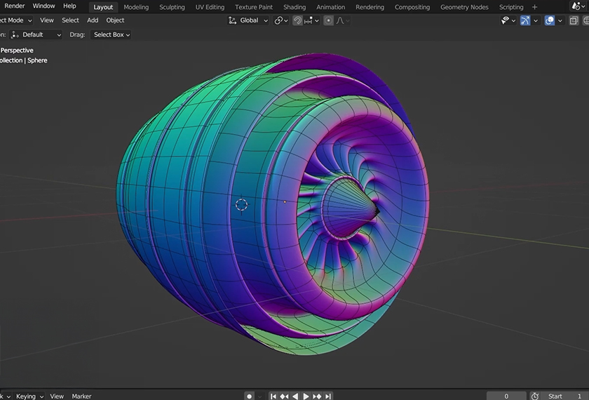Jump to the timeline's end frame
This screenshot has height=400, width=589.
328,396
